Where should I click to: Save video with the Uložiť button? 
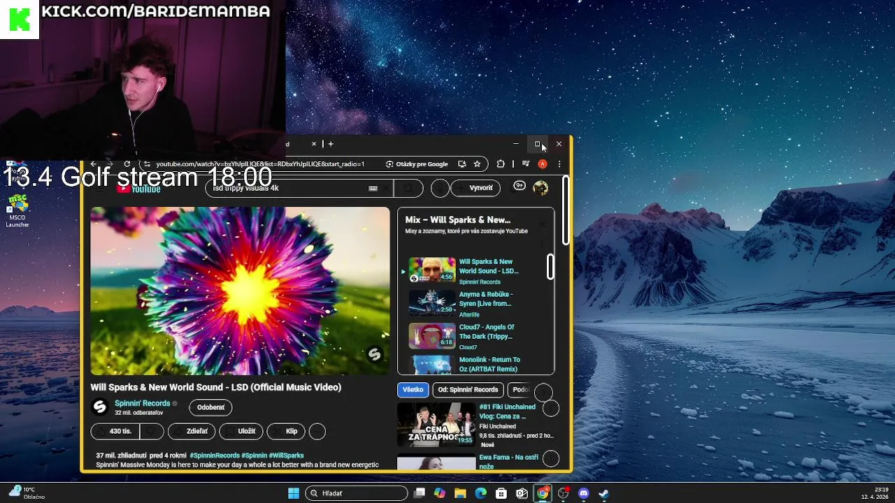click(241, 431)
